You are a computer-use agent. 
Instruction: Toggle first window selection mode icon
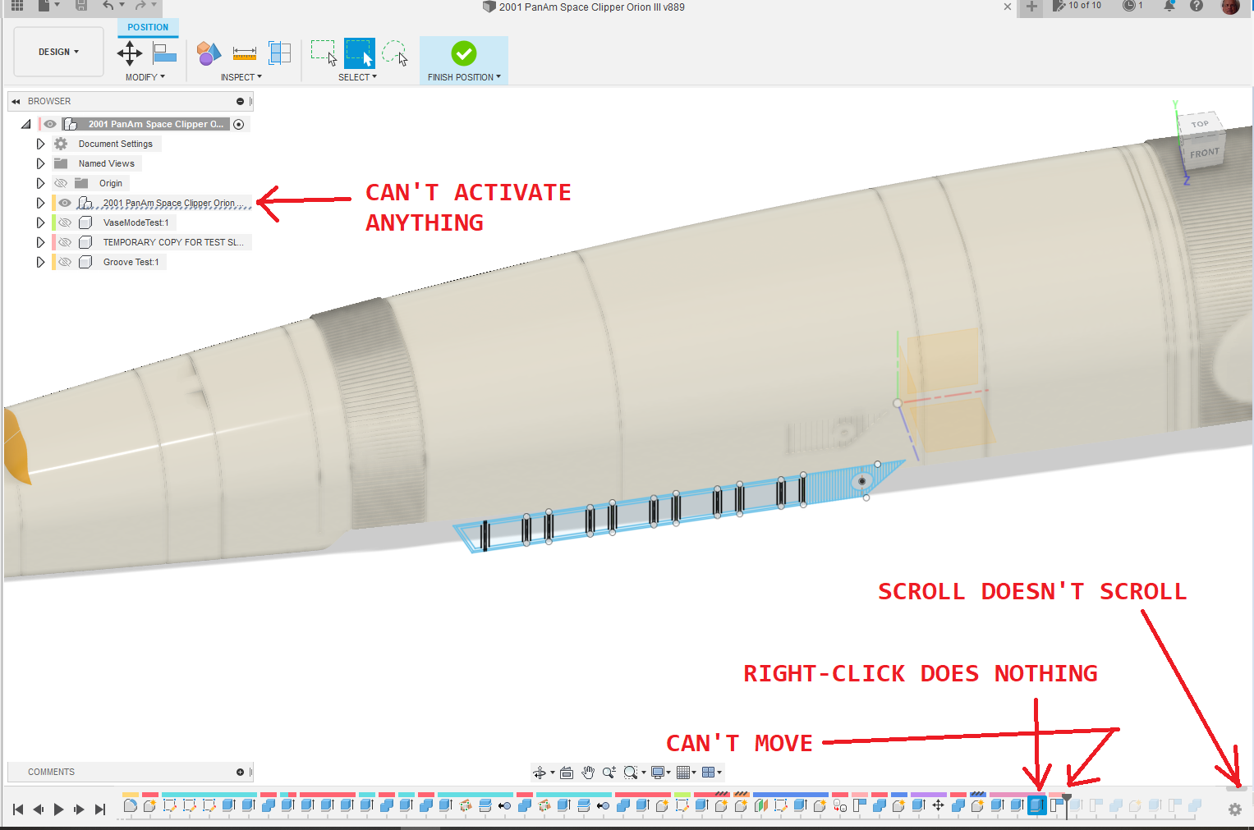324,53
